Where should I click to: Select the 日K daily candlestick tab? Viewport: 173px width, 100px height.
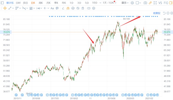click(x=33, y=3)
